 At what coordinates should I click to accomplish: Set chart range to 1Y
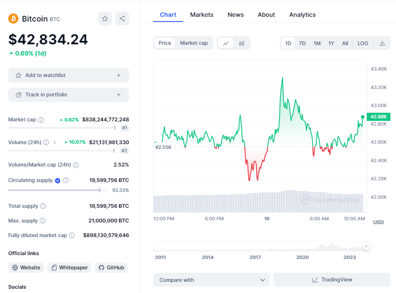(x=331, y=43)
